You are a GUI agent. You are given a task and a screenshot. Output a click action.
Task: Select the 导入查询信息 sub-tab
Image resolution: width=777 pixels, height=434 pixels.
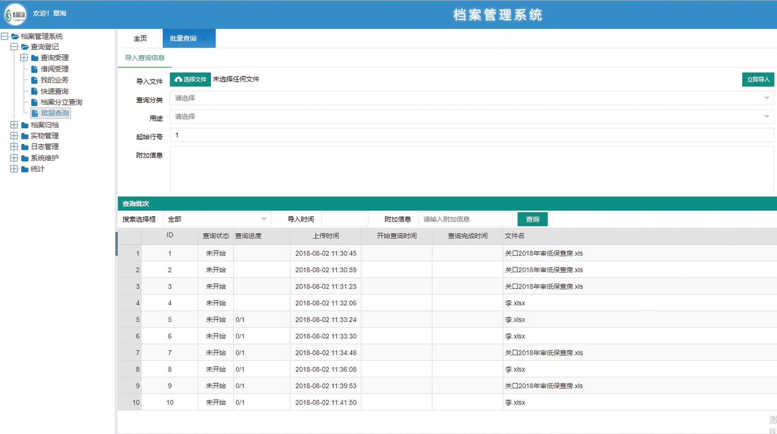pyautogui.click(x=145, y=58)
